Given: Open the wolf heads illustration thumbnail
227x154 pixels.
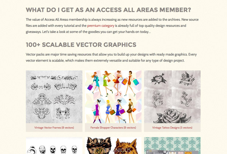Looking at the screenshot, I should [x=113, y=145].
